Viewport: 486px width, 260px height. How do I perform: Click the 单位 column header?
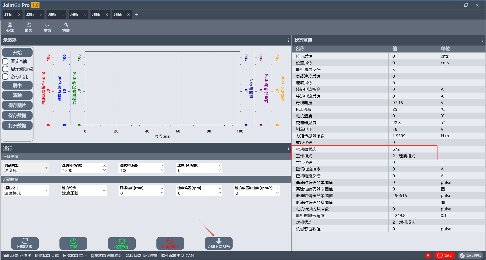coord(445,49)
